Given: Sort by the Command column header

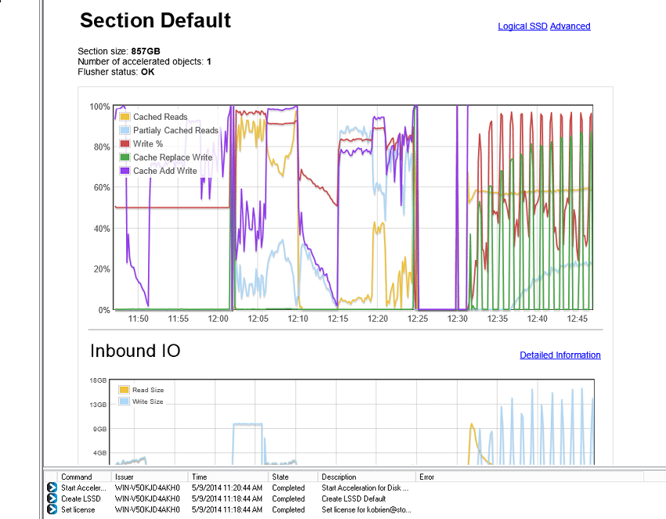Looking at the screenshot, I should coord(84,477).
